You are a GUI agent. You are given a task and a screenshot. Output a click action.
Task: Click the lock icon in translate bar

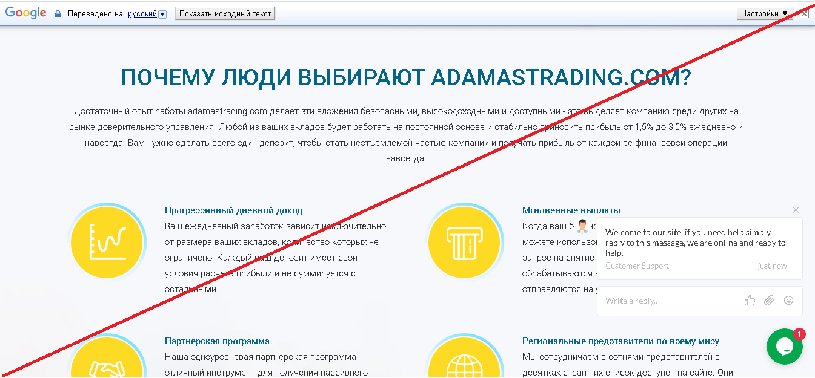point(58,13)
